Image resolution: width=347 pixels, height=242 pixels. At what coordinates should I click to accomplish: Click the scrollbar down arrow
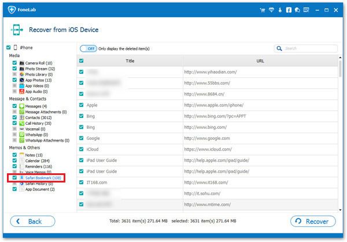tap(340, 210)
